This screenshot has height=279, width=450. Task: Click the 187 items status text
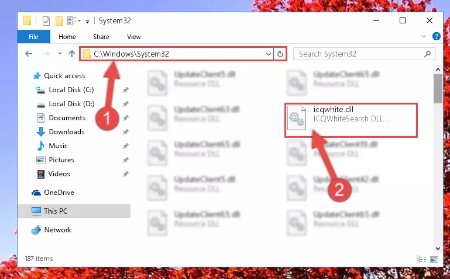pyautogui.click(x=39, y=259)
